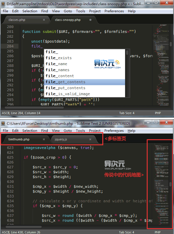Open Preferences menu in top window
This screenshot has width=174, height=234.
[x=114, y=11]
